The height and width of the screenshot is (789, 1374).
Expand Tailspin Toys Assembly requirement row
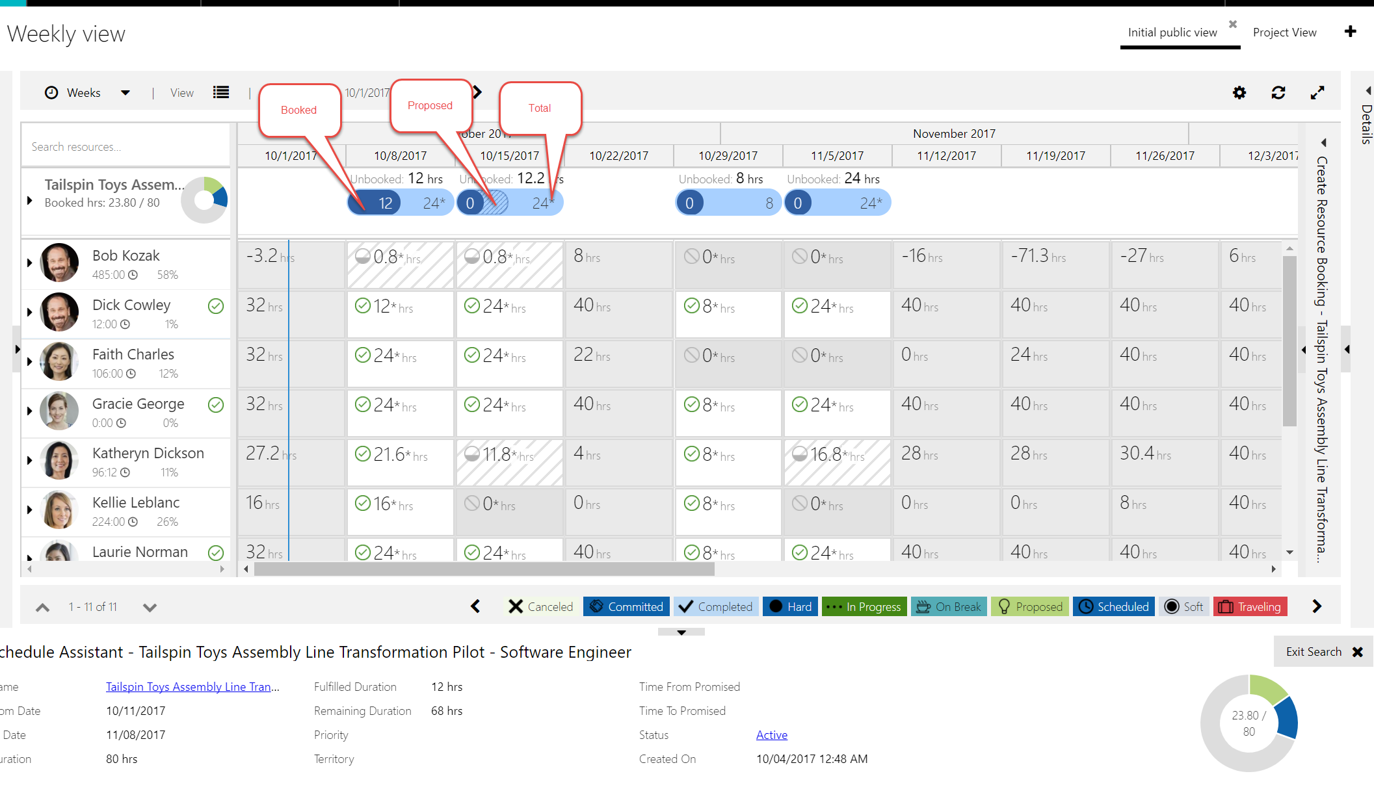point(30,201)
